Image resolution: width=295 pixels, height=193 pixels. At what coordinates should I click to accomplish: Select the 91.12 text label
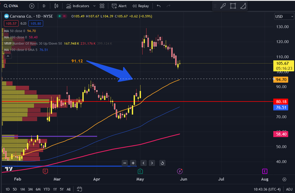point(77,61)
